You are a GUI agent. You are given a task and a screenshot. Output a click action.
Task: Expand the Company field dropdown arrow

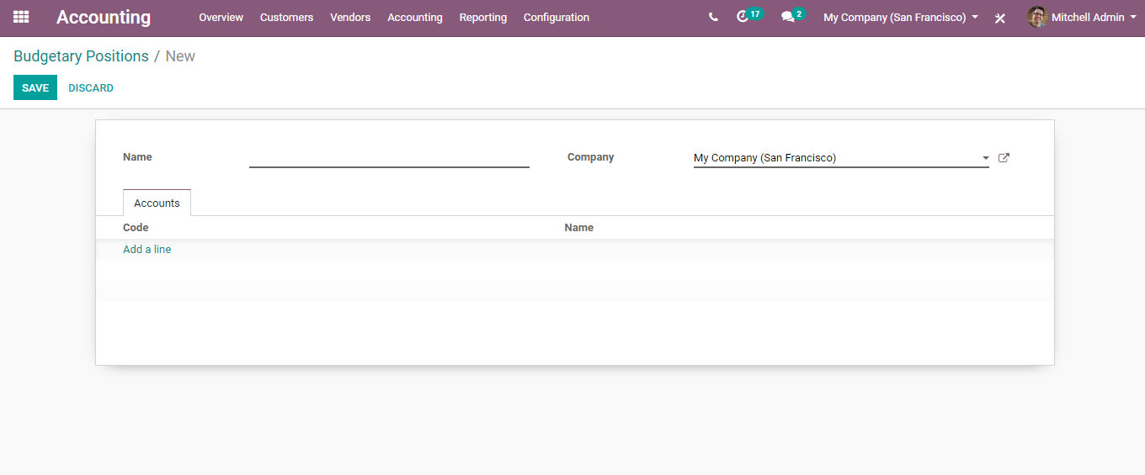pos(986,158)
